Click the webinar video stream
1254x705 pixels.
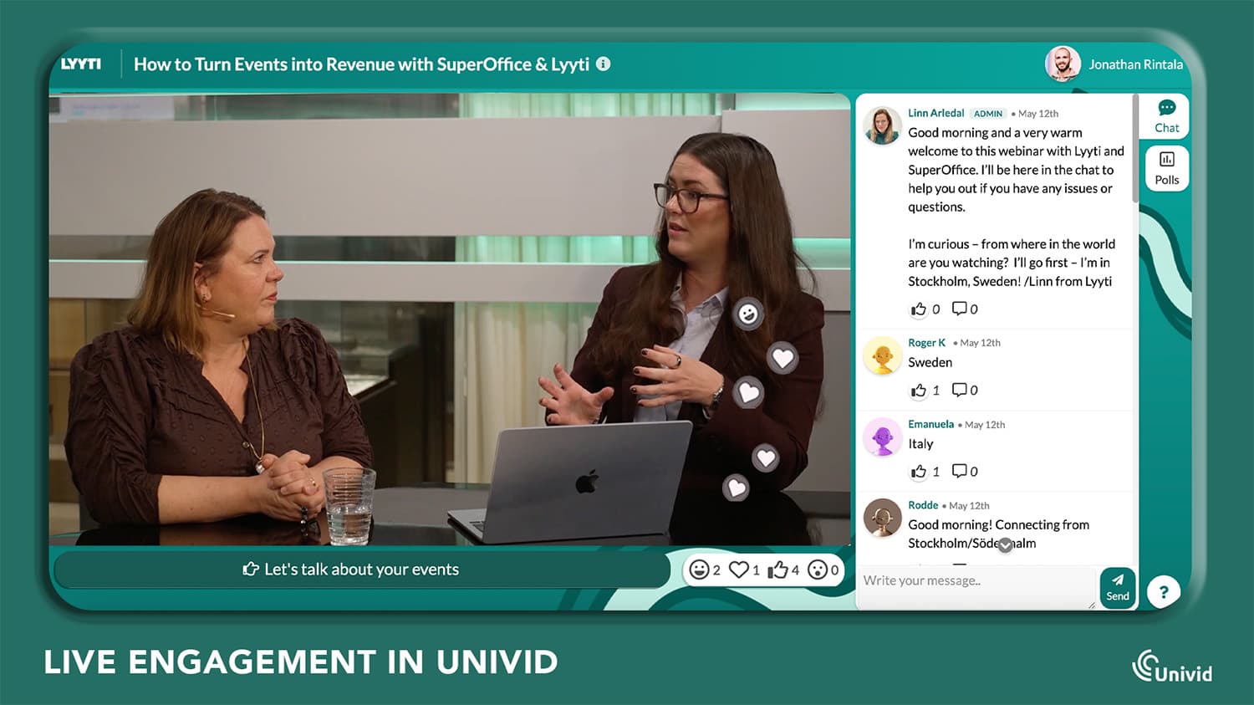click(450, 319)
